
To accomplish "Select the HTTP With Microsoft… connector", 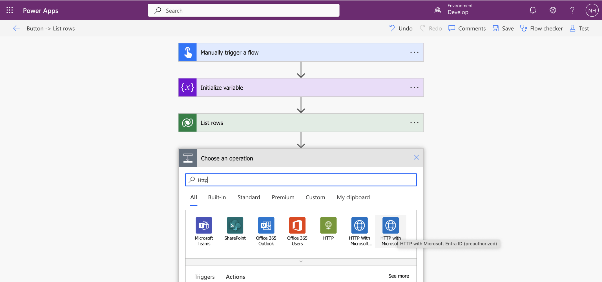I will 360,231.
